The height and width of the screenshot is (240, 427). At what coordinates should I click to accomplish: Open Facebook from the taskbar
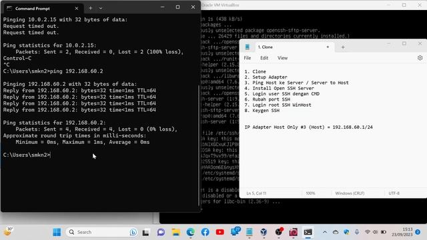(205, 233)
